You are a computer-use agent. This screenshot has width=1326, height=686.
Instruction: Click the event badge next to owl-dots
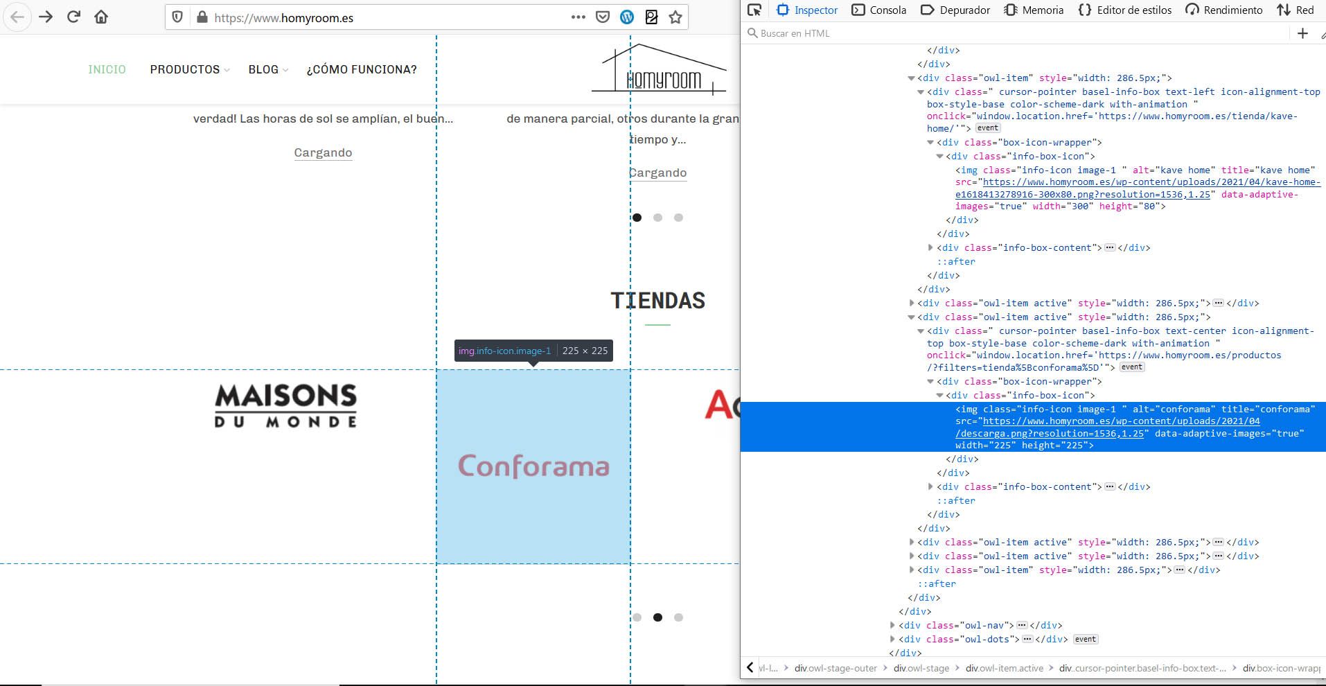tap(1086, 639)
